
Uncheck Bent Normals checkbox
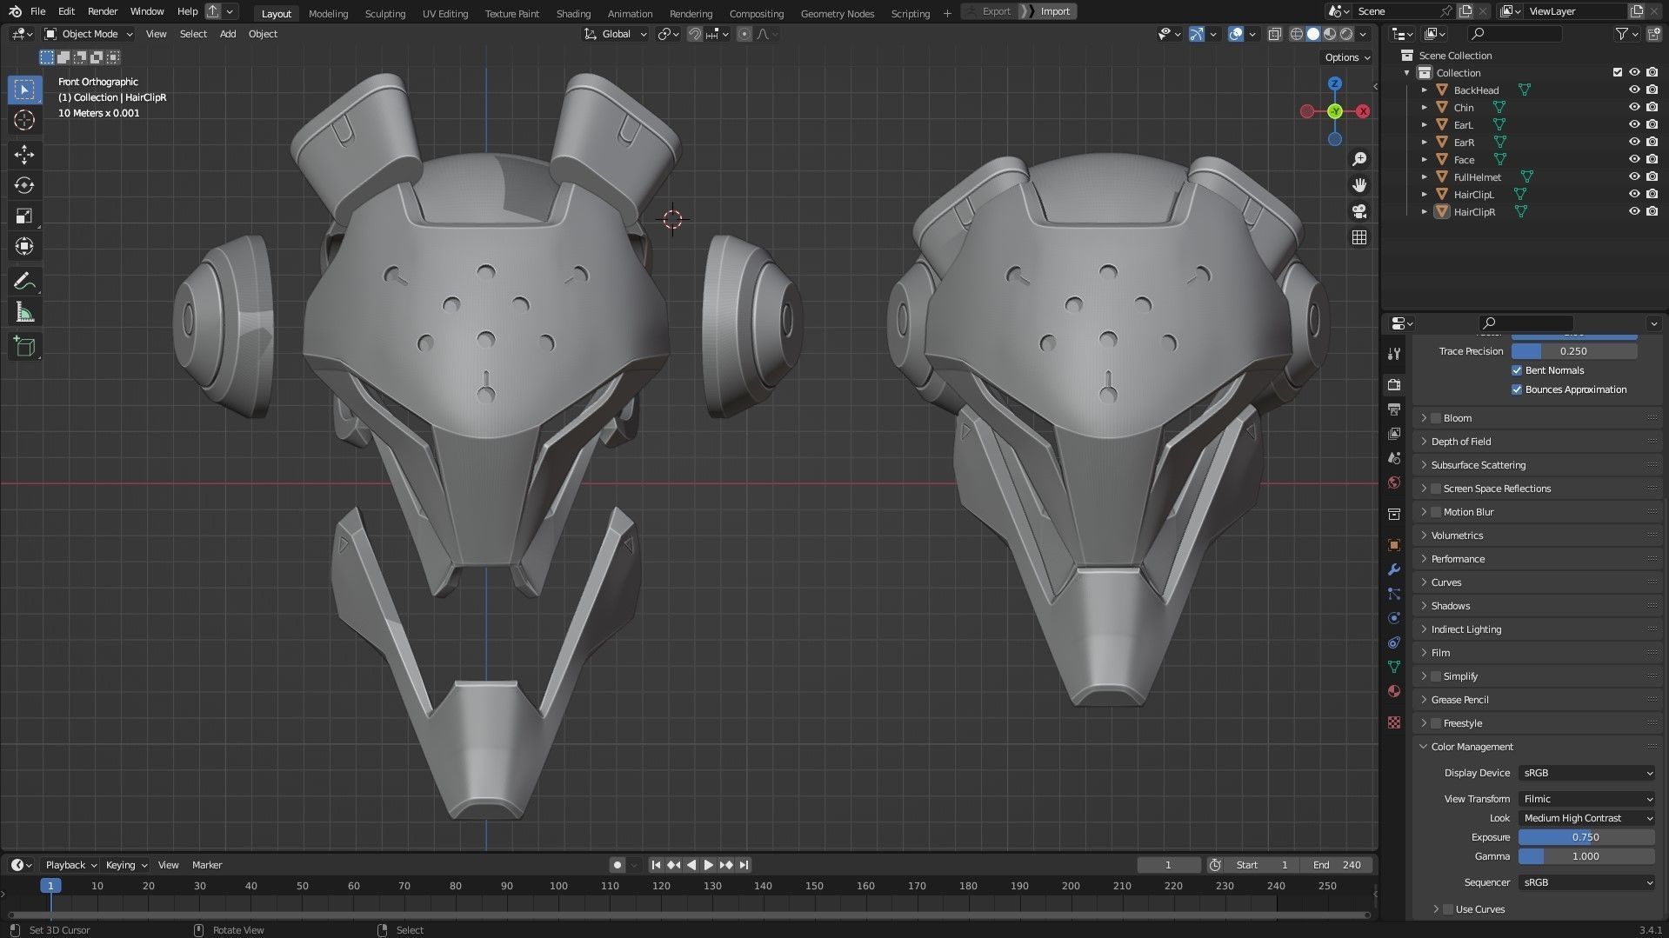1517,370
